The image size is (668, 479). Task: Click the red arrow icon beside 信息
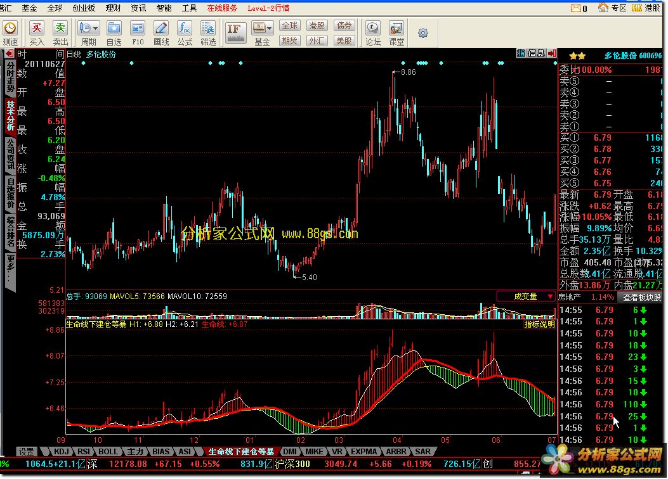(x=552, y=53)
